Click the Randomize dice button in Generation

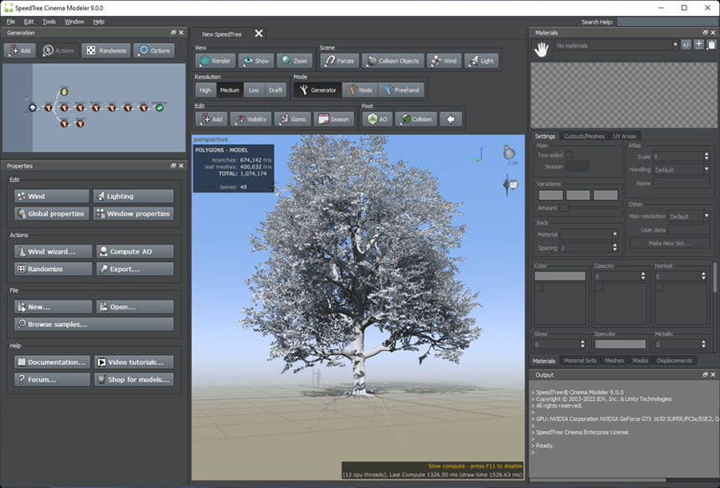(106, 50)
